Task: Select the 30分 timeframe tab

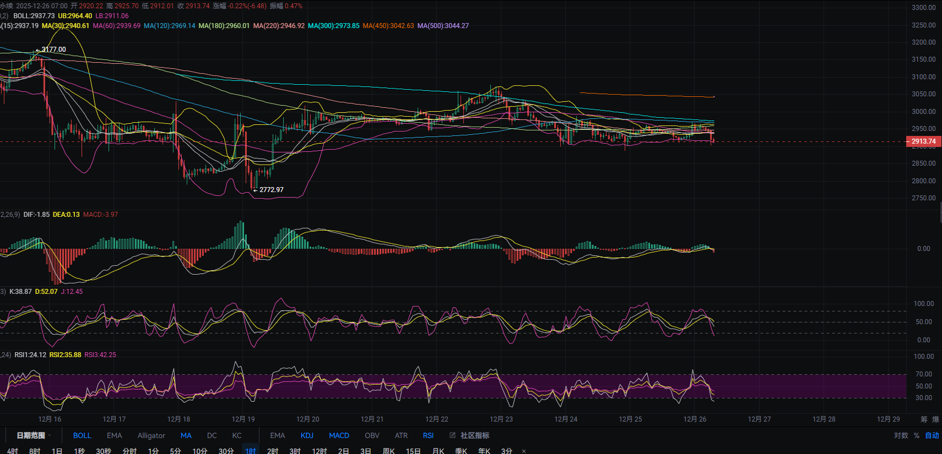Action: coord(226,451)
